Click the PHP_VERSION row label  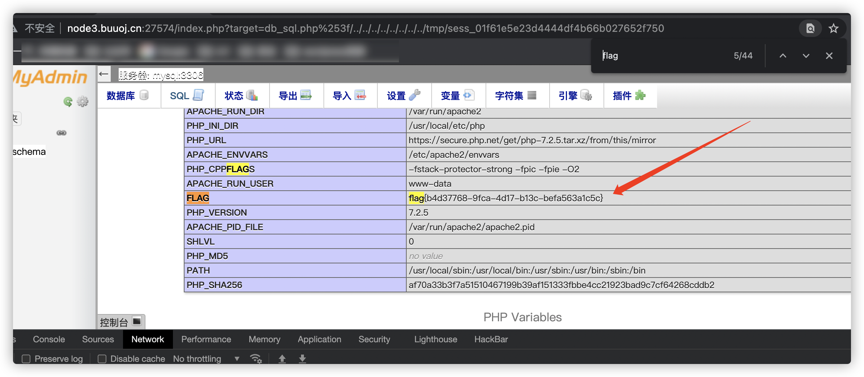point(217,212)
